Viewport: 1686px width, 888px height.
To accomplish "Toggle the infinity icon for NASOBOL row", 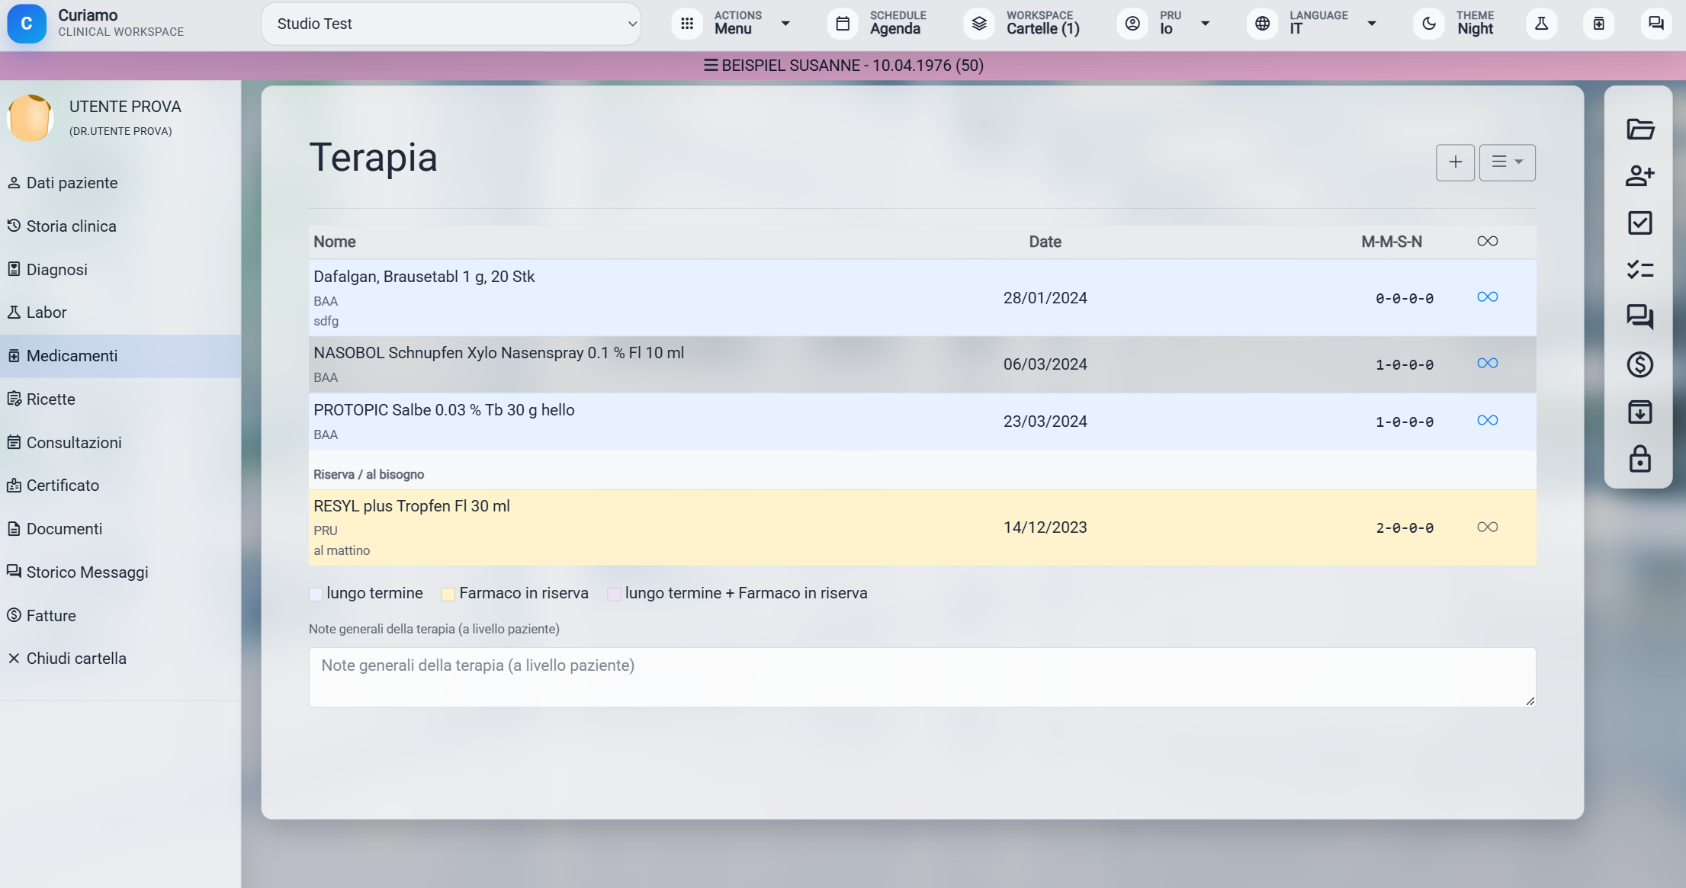I will pyautogui.click(x=1487, y=364).
